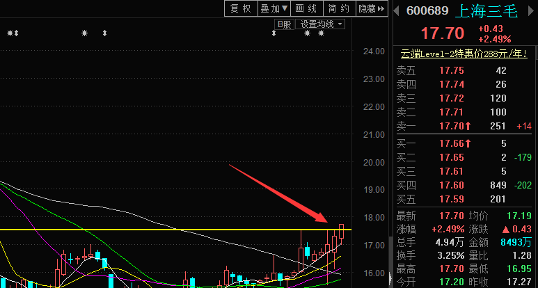Click the +2.49% change under stock name

pos(495,39)
